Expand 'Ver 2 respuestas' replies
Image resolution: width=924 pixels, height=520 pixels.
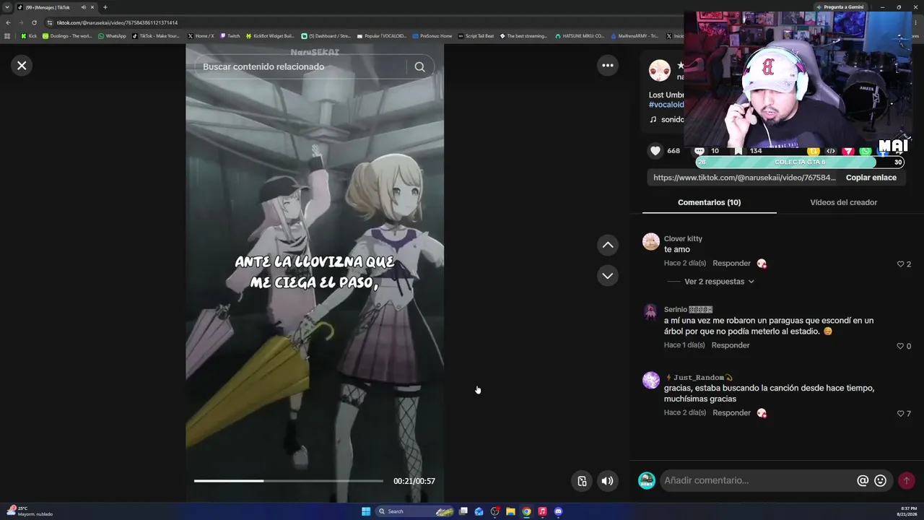(719, 282)
